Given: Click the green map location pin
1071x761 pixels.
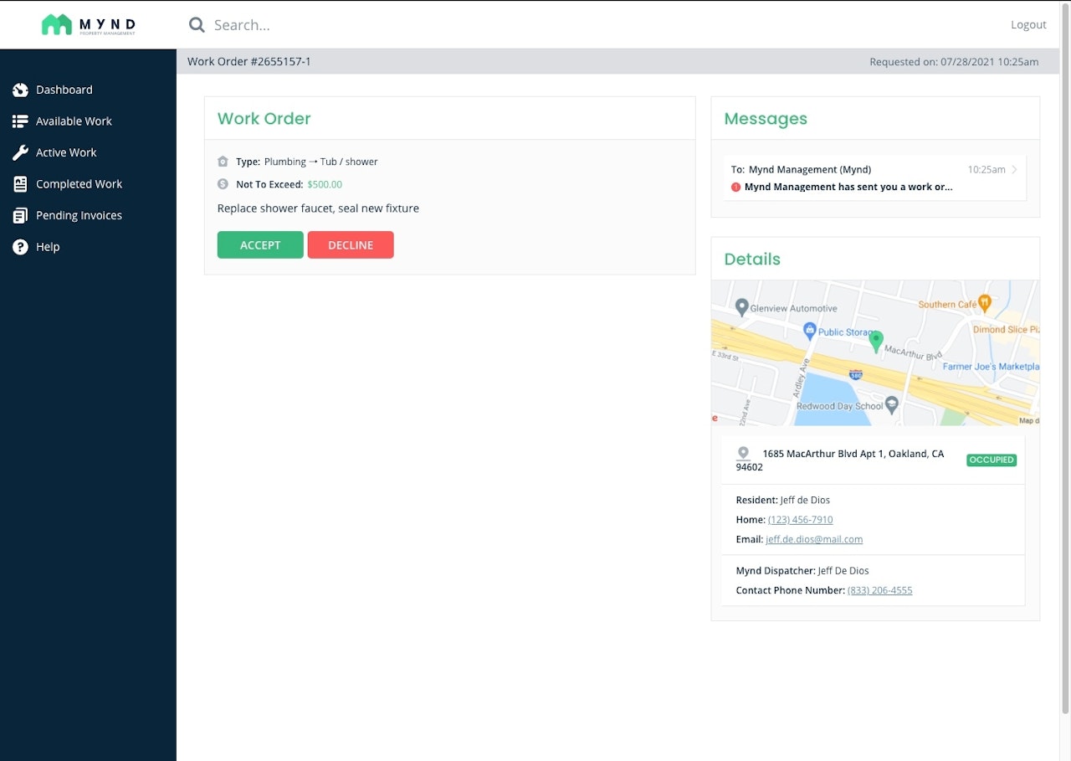Looking at the screenshot, I should coord(876,341).
